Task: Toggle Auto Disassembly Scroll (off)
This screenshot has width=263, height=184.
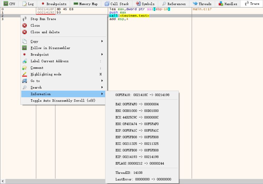Action: click(x=63, y=101)
